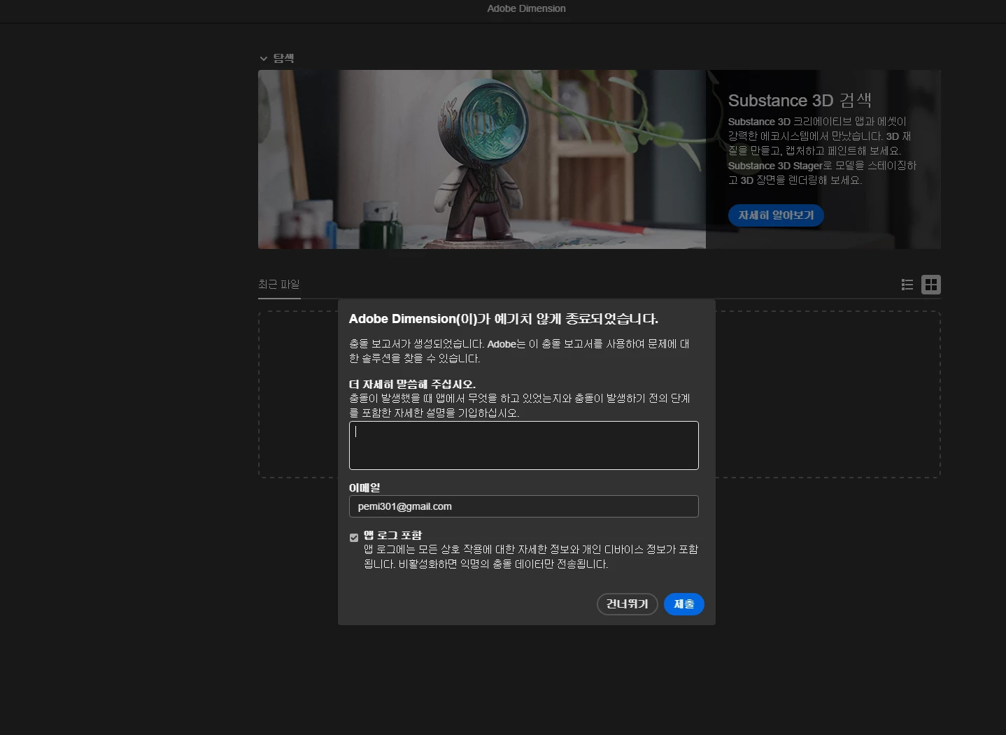
Task: Collapse the 탐색 section chevron
Action: [264, 59]
